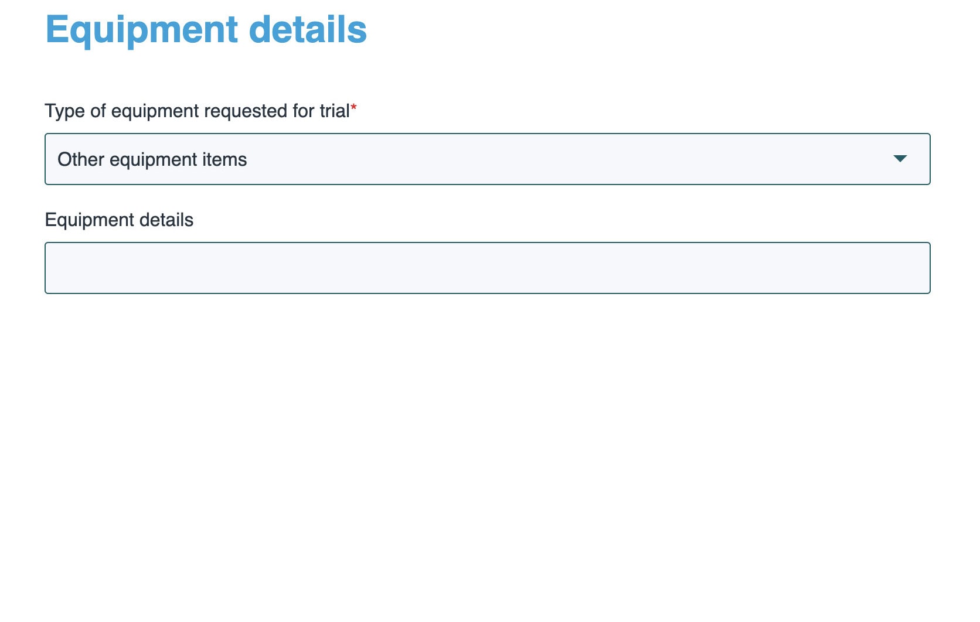This screenshot has height=622, width=980.
Task: Click the down-arrow inside the select box
Action: (x=901, y=159)
